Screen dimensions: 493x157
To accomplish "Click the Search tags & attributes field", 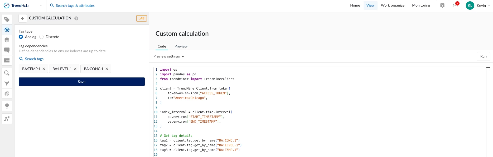I will 75,6.
